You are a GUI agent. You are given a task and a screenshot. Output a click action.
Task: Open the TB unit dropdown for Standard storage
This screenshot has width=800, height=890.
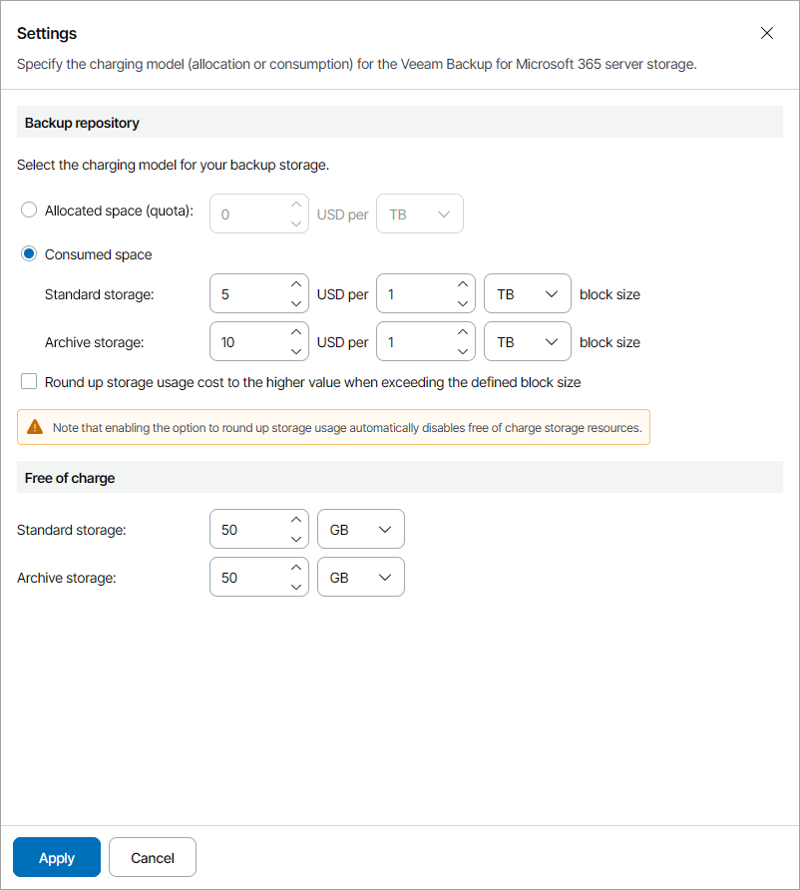[527, 293]
